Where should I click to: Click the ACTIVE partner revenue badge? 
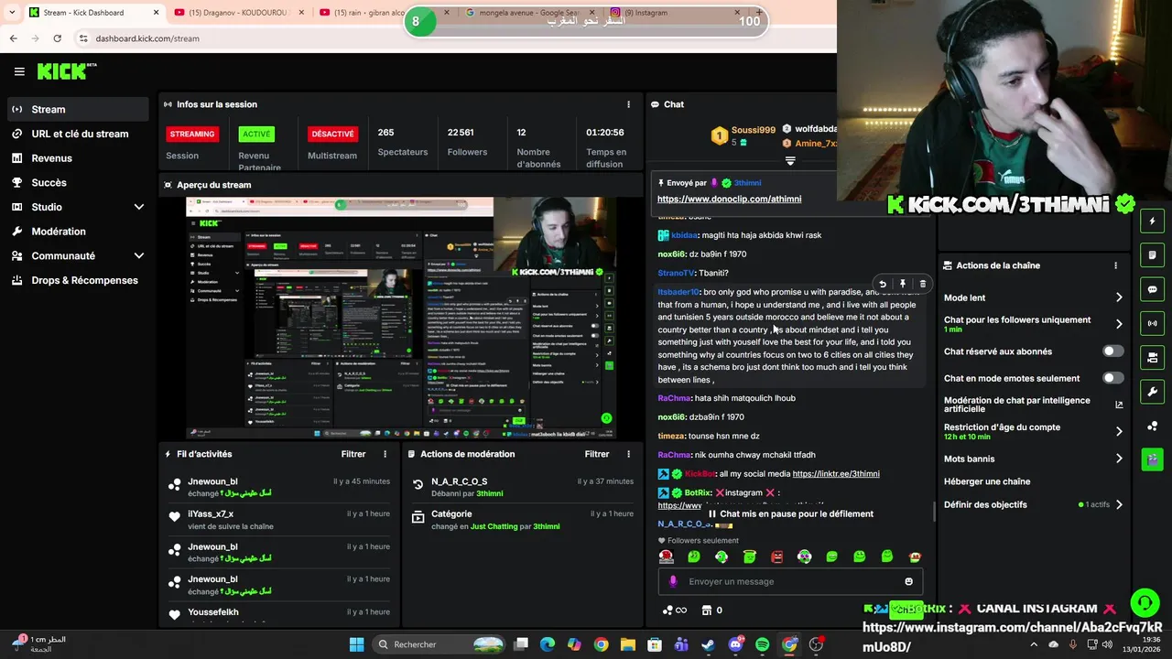pyautogui.click(x=256, y=134)
